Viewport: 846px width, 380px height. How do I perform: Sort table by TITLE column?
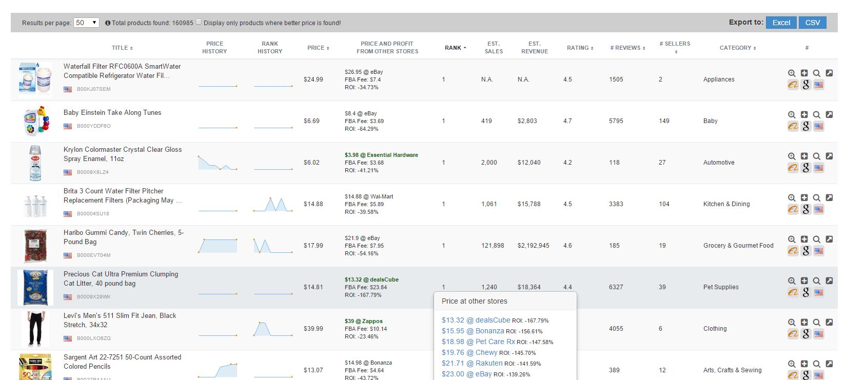122,48
